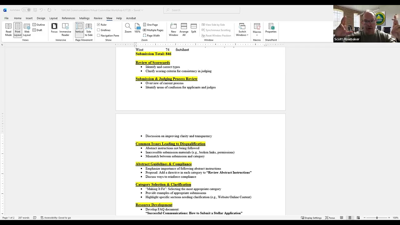This screenshot has height=225, width=400.
Task: Click the zoom slider handle
Action: (x=377, y=218)
